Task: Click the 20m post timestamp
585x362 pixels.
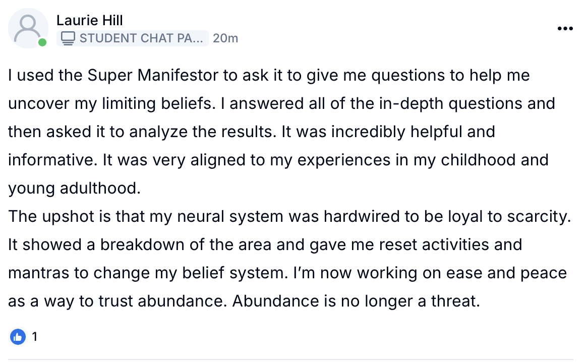Action: click(x=225, y=38)
